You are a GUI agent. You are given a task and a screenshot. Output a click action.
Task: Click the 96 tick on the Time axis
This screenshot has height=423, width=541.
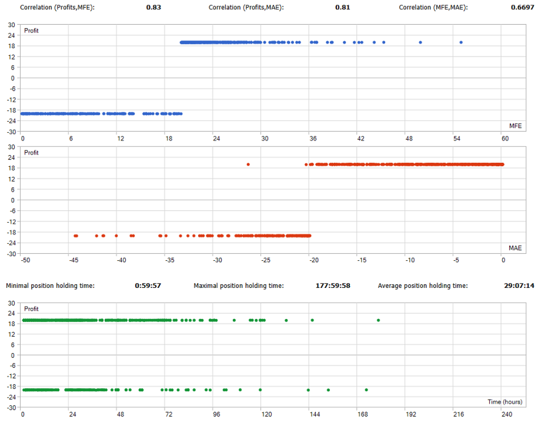pos(216,414)
